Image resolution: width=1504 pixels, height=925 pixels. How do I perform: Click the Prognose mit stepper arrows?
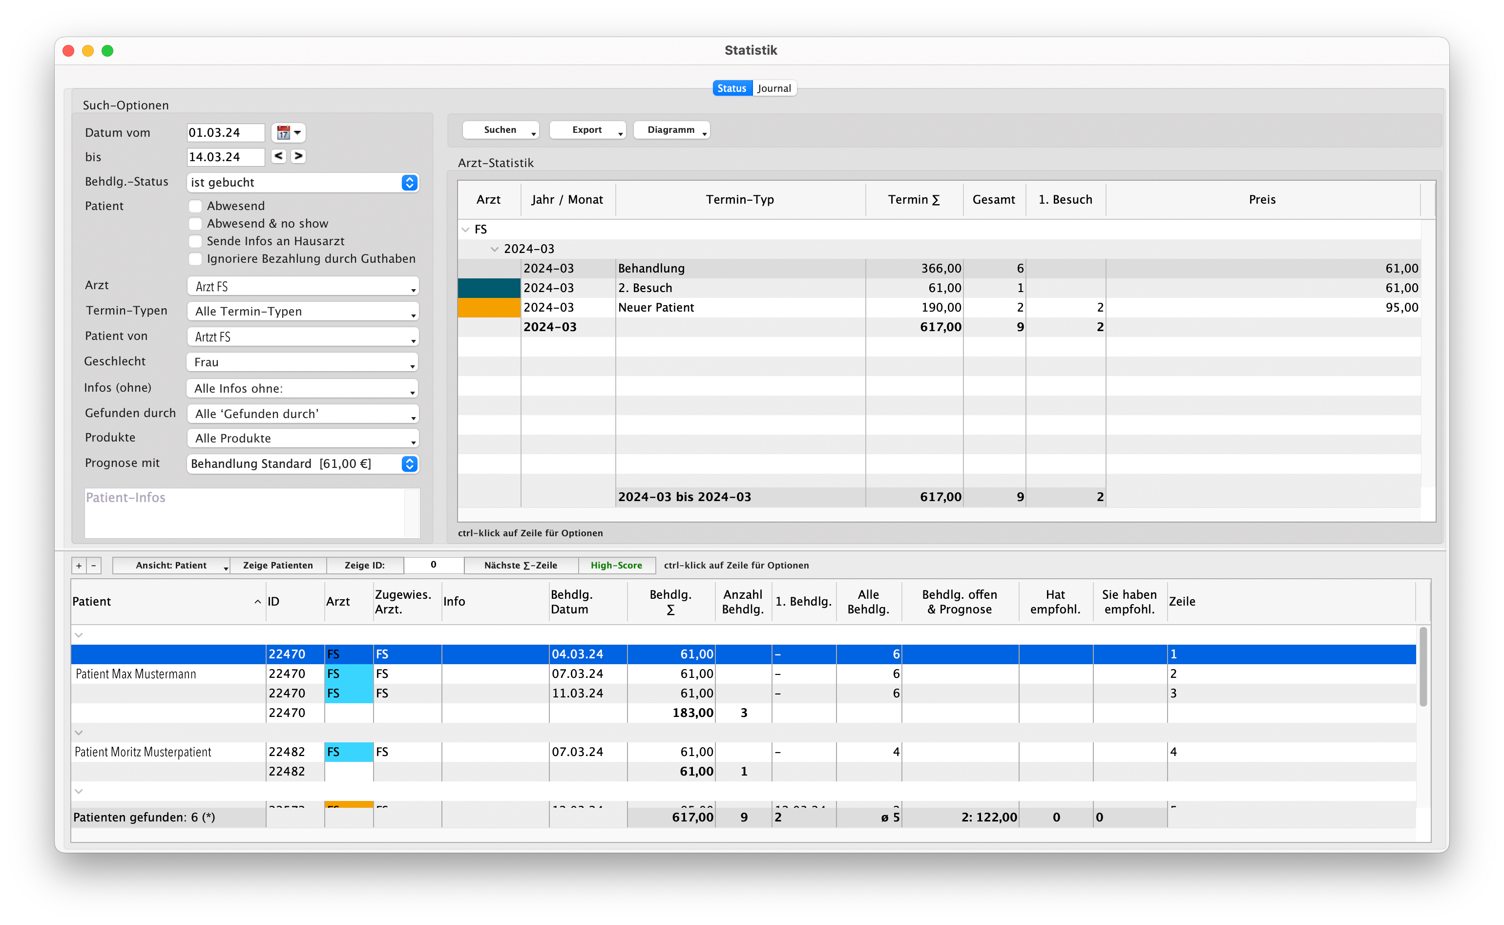(409, 464)
